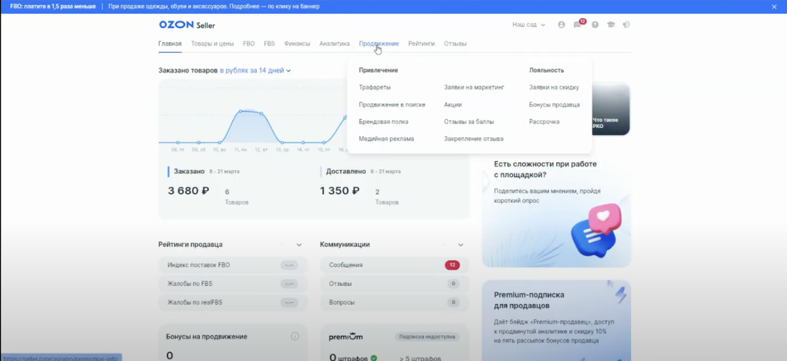Select Медийная реклама menu item
Image resolution: width=787 pixels, height=361 pixels.
point(386,138)
